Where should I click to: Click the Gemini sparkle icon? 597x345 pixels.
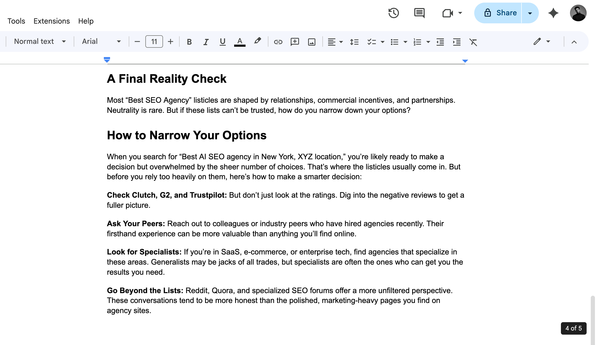point(553,13)
